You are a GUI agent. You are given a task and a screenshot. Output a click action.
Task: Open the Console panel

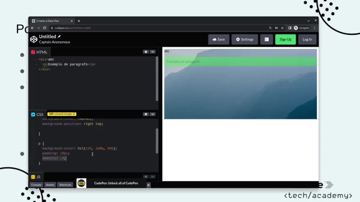[x=36, y=185]
